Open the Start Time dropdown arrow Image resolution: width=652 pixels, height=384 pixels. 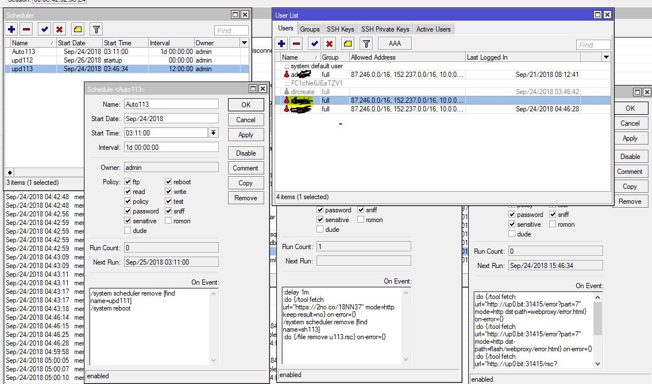coord(213,133)
